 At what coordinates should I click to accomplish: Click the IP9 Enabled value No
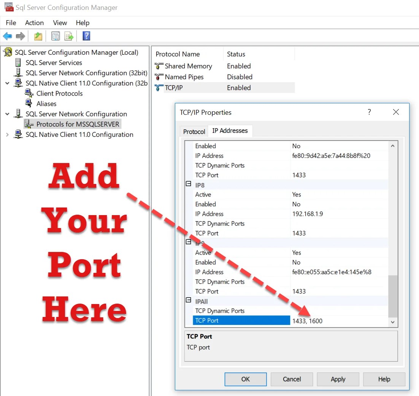pyautogui.click(x=296, y=263)
